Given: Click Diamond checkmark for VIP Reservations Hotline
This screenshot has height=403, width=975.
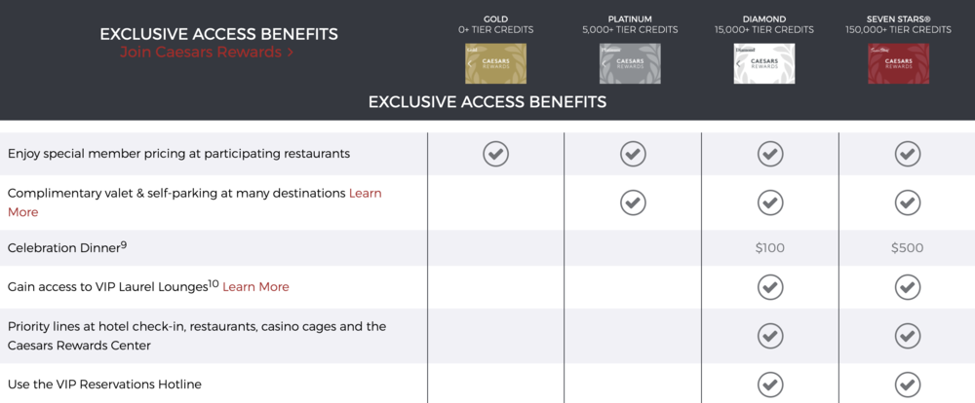Looking at the screenshot, I should 770,385.
